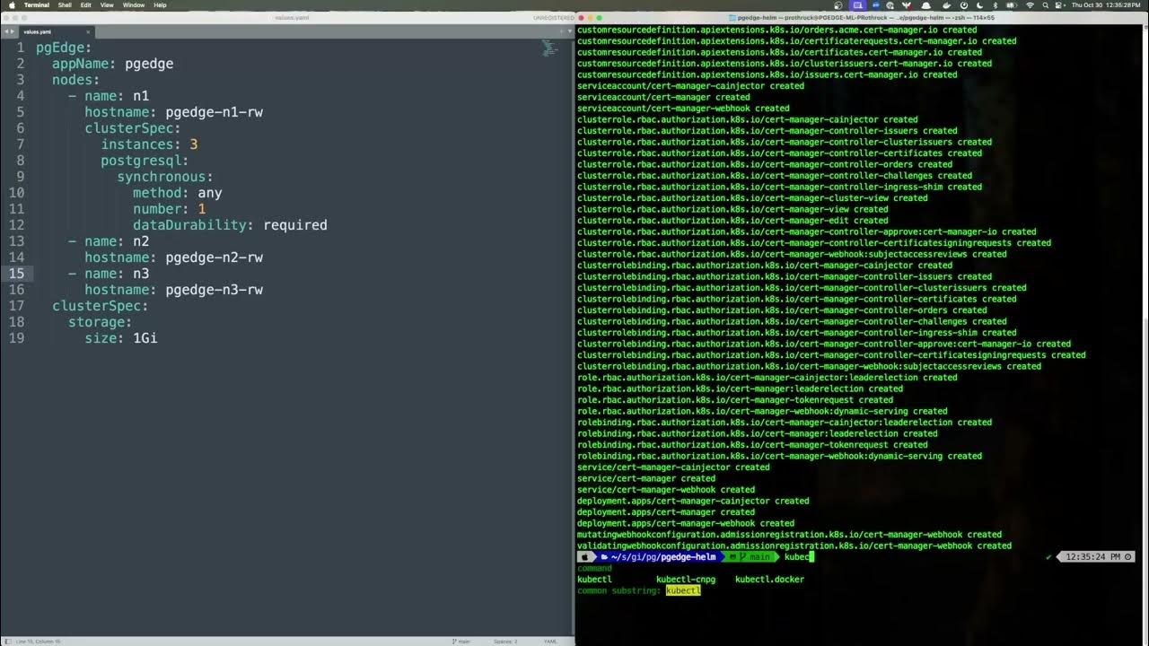Open battery status in menu bar

pos(1012,5)
